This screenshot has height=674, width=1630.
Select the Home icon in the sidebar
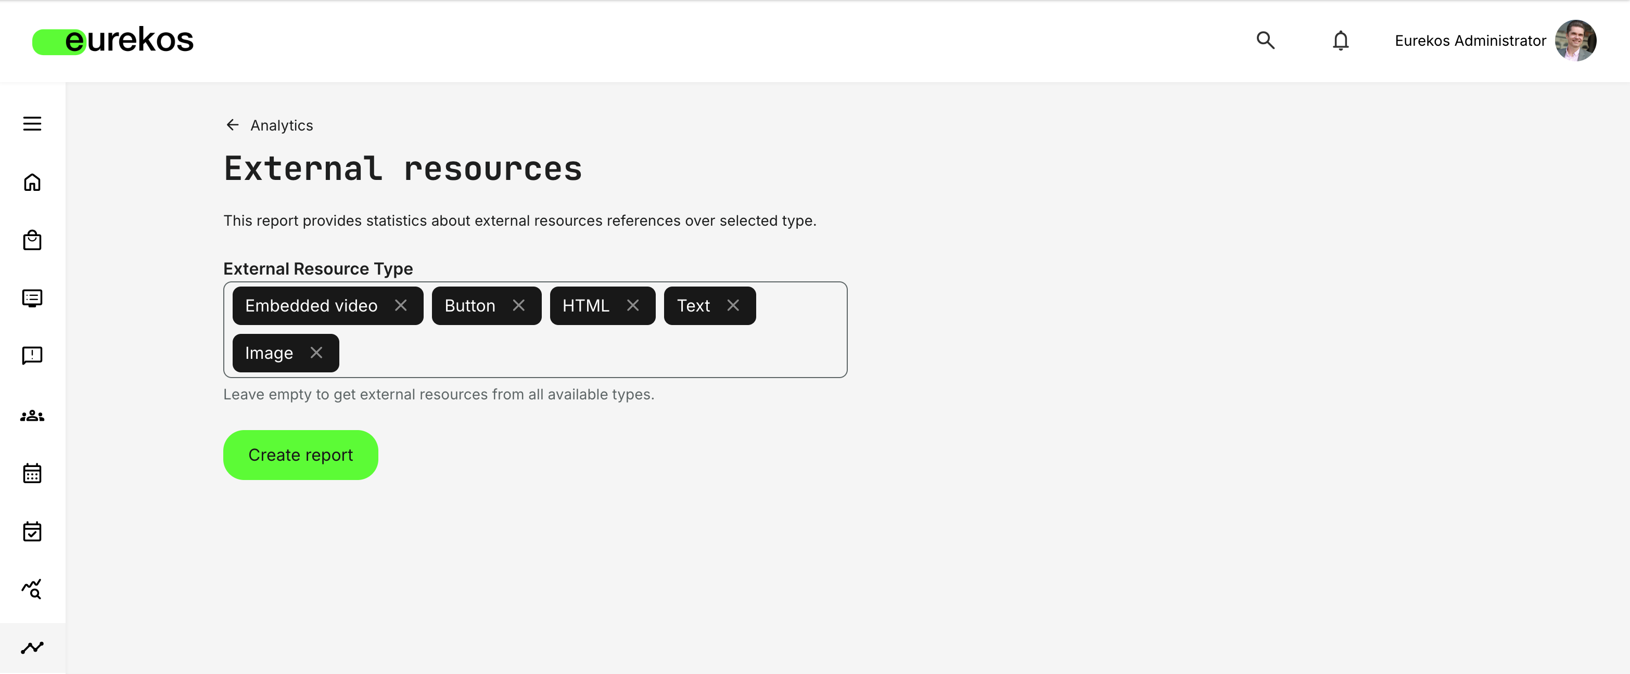coord(32,182)
